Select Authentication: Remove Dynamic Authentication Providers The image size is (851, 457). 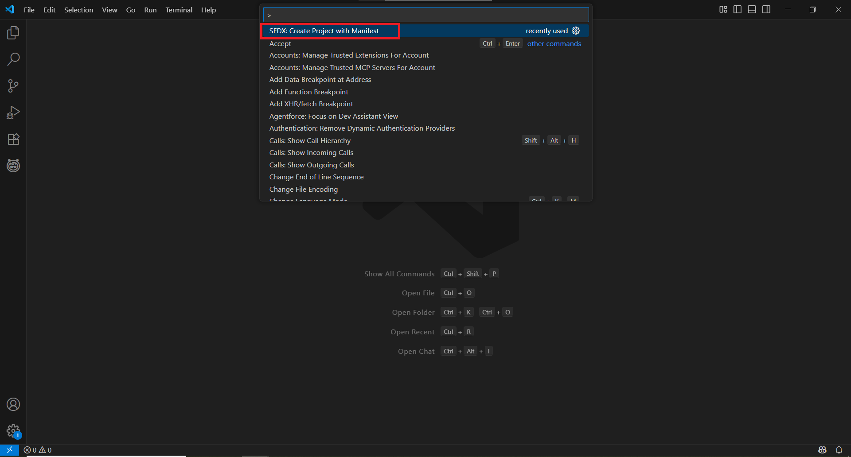[426, 128]
